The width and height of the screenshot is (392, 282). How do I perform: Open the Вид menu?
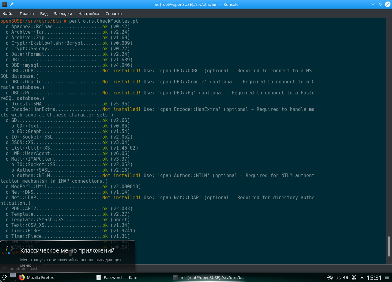click(44, 13)
